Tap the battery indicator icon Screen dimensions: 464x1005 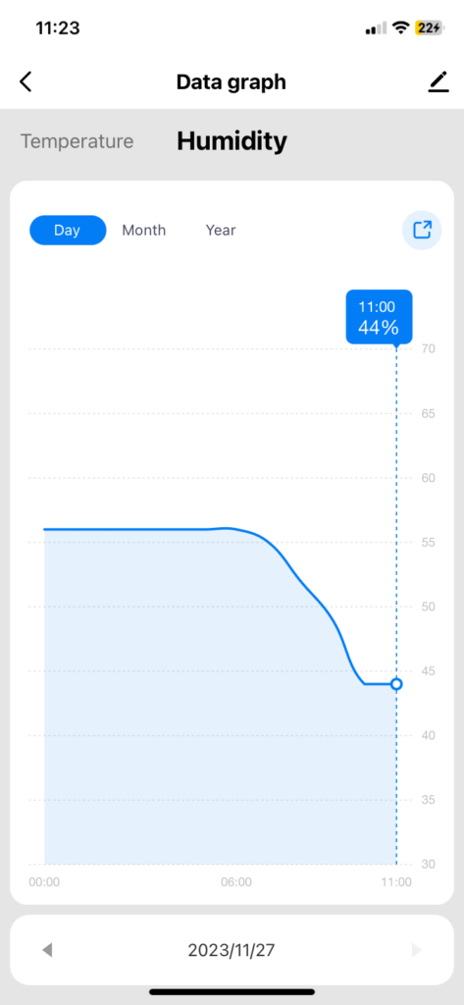pos(428,27)
